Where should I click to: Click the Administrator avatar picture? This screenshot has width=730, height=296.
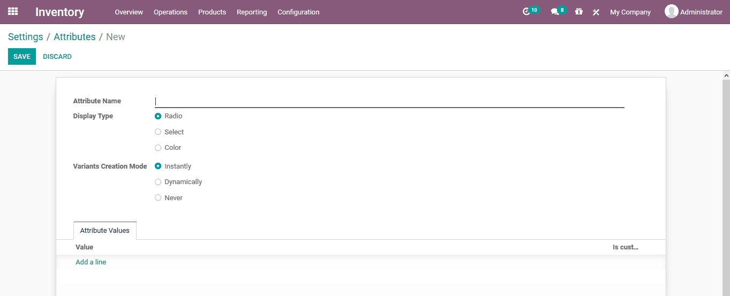click(x=671, y=11)
